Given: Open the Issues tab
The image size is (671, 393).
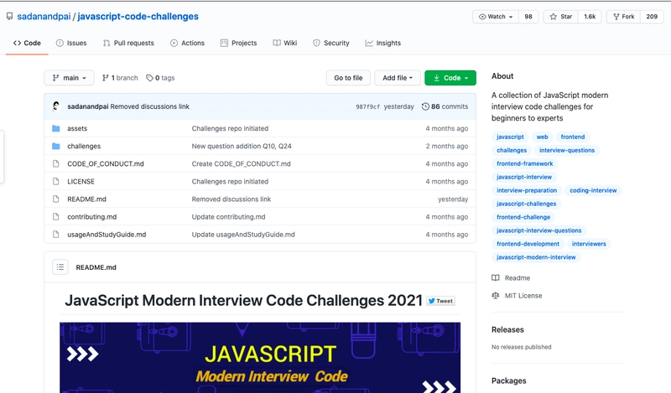Looking at the screenshot, I should tap(71, 43).
